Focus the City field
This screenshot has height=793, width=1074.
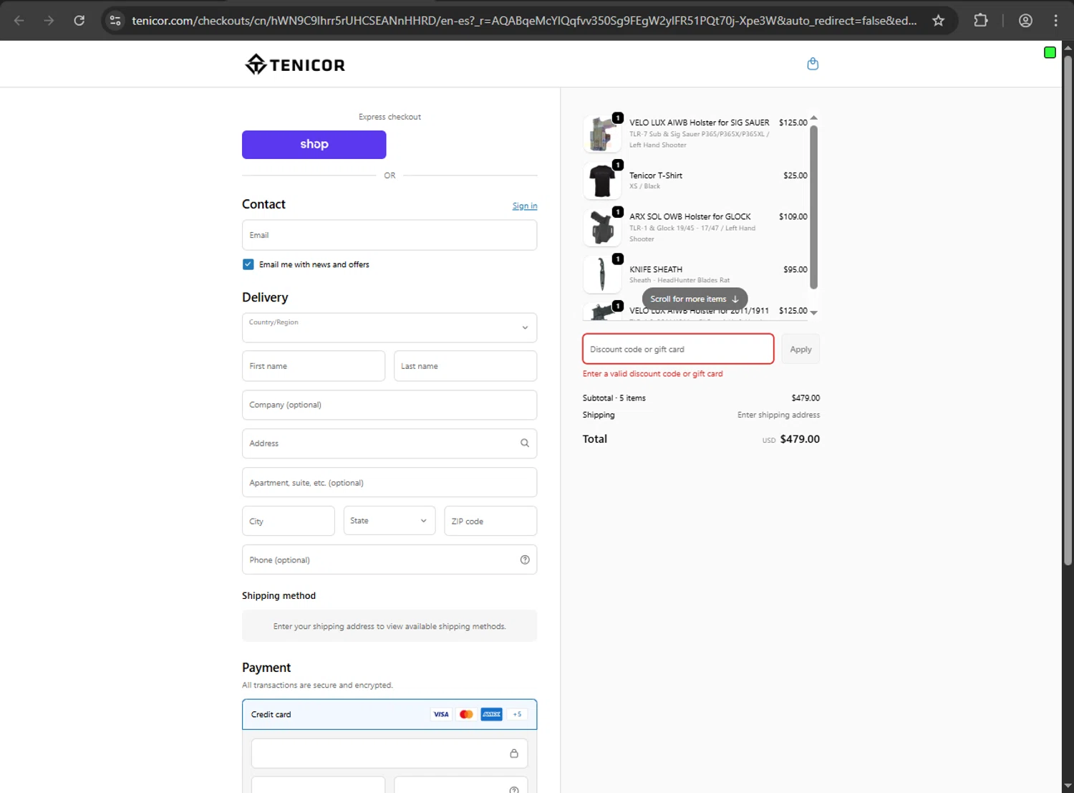289,521
